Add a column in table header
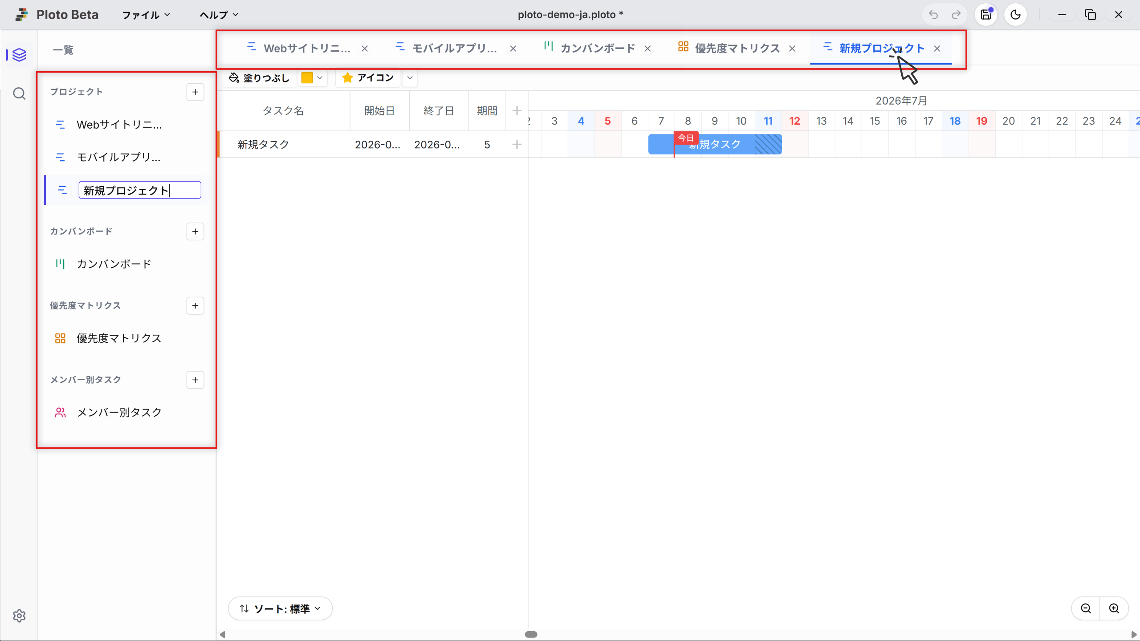The width and height of the screenshot is (1140, 641). 517,110
